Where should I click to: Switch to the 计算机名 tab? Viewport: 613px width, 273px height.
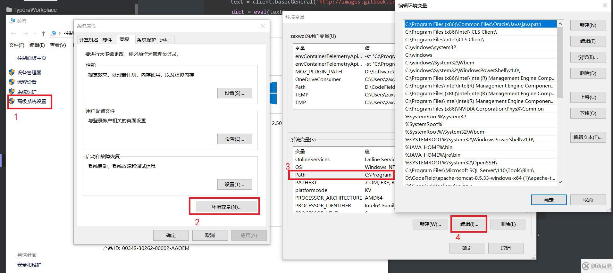pos(89,40)
